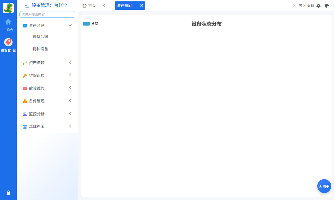The height and width of the screenshot is (200, 334).
Task: Select the 资产统计 tab
Action: 125,6
